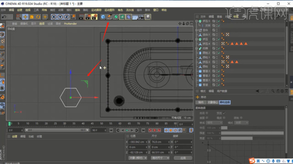Open Render Settings icon
The width and height of the screenshot is (293, 164).
pos(94,17)
